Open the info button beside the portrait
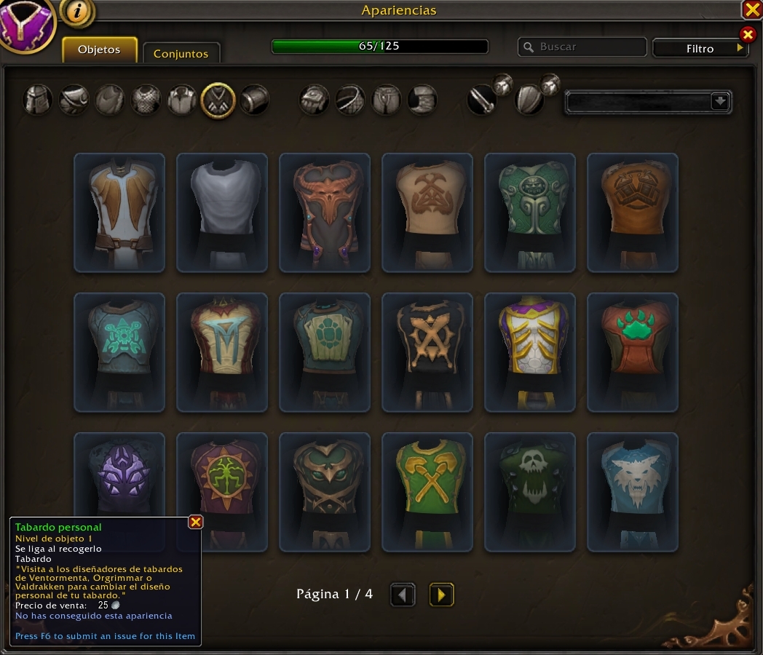Screen dimensions: 763x655 click(x=77, y=11)
